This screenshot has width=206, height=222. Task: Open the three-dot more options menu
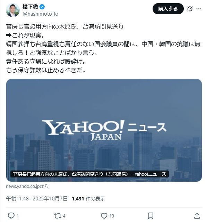[199, 9]
